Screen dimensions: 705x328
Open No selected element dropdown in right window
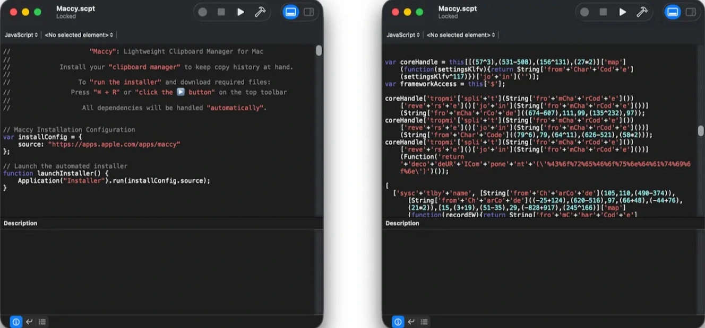click(x=461, y=35)
